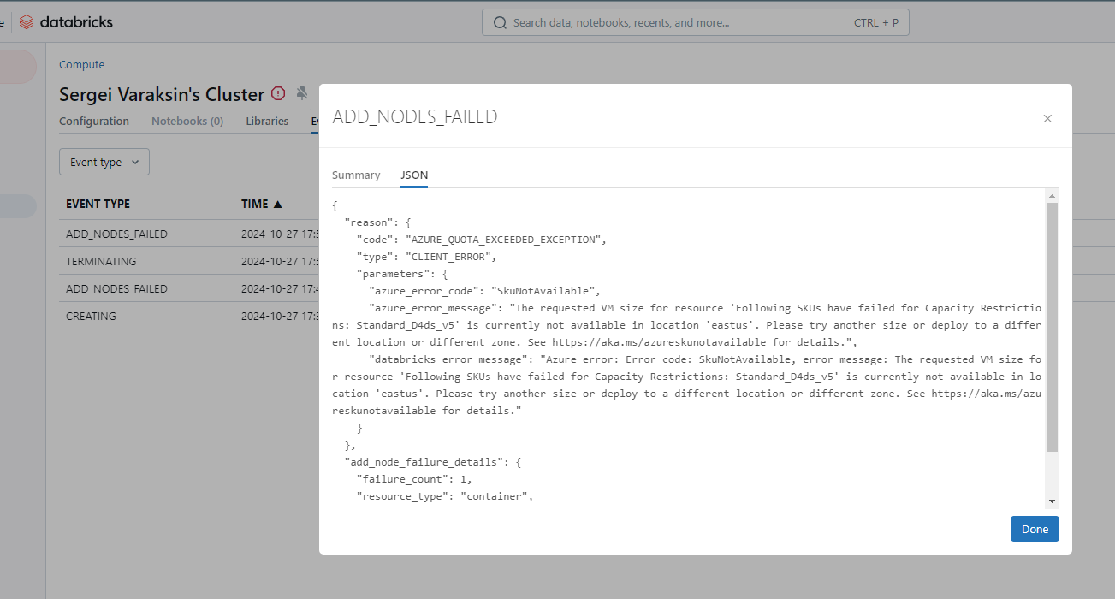Click the TIME column header
Image resolution: width=1115 pixels, height=599 pixels.
[x=254, y=205]
